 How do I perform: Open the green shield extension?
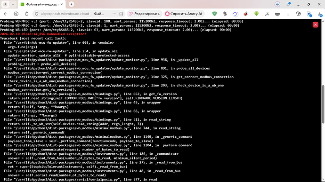(x=214, y=14)
